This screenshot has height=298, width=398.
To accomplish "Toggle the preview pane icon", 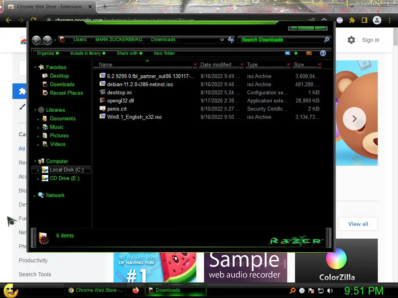I will click(309, 53).
